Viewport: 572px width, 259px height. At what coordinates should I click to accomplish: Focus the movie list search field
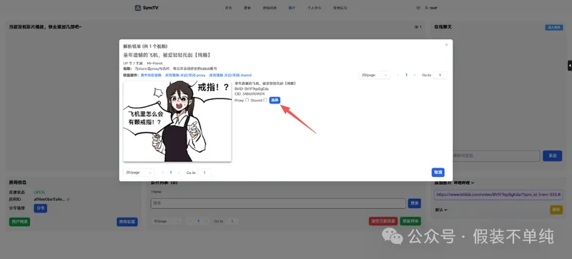click(x=278, y=203)
